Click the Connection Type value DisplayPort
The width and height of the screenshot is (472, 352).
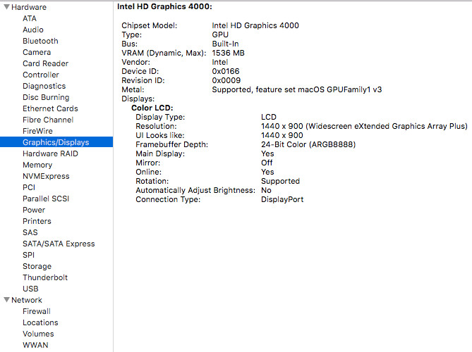coord(282,199)
